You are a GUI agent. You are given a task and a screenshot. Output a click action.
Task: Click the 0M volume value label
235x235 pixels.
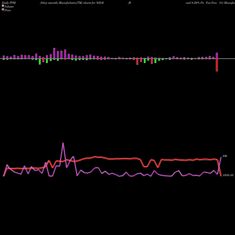tap(225, 156)
